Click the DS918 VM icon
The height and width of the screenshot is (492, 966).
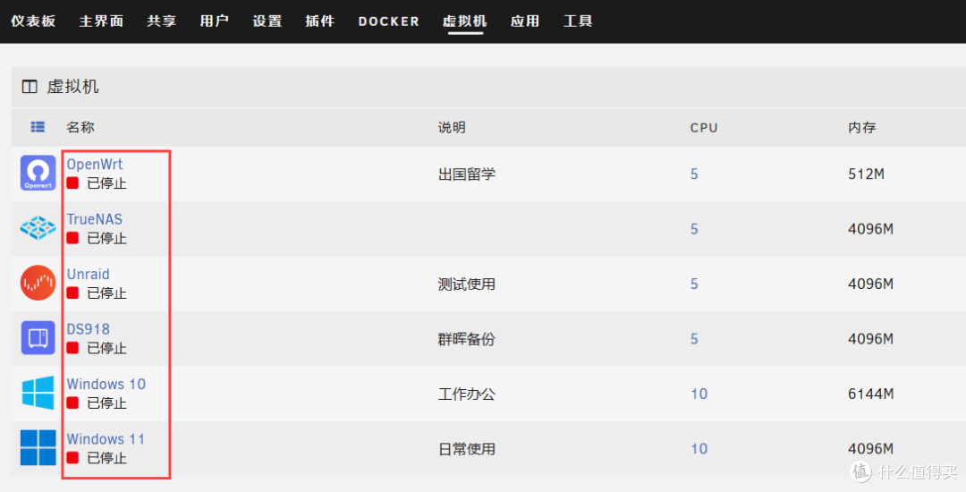(38, 337)
